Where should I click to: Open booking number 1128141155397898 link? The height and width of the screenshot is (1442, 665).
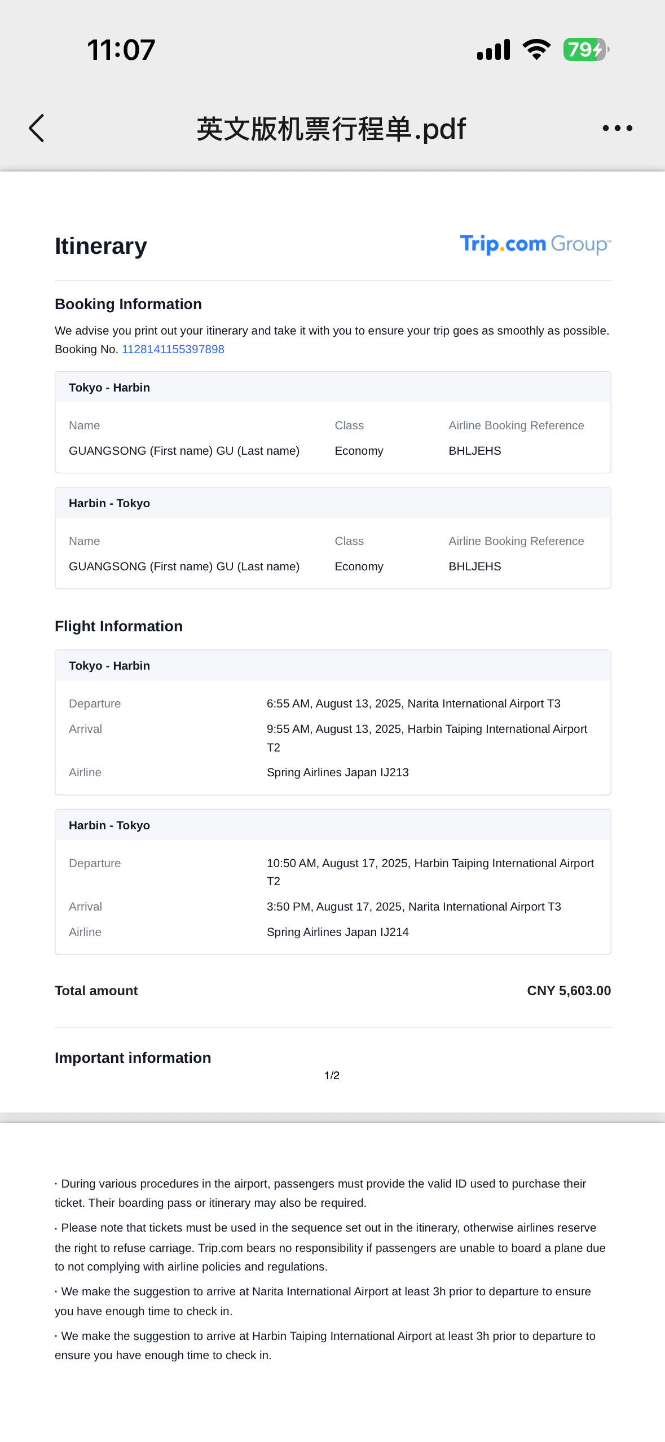click(x=173, y=349)
